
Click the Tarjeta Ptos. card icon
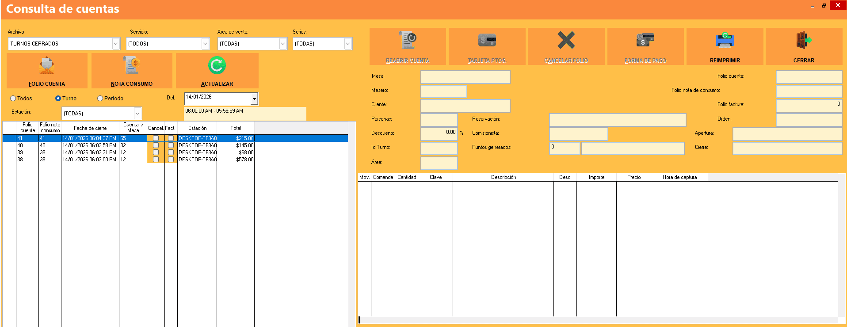pos(487,41)
